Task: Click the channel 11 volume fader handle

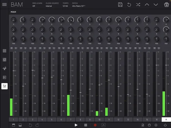Action: click(x=109, y=80)
